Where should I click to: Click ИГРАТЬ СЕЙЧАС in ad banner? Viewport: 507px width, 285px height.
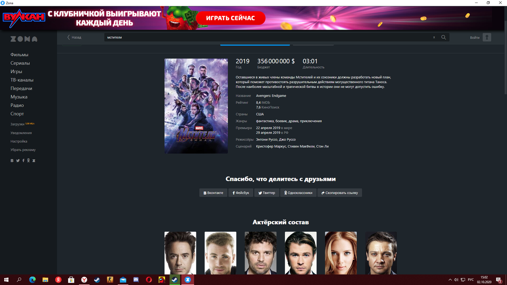231,18
